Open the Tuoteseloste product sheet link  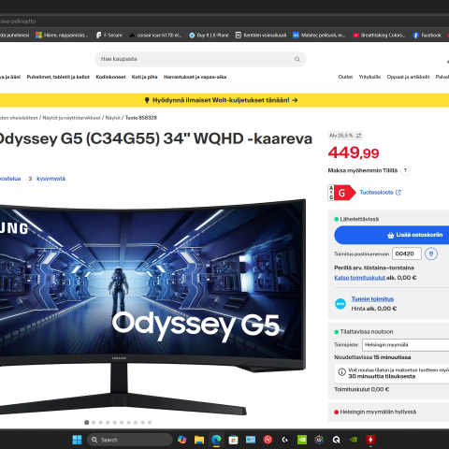point(380,193)
